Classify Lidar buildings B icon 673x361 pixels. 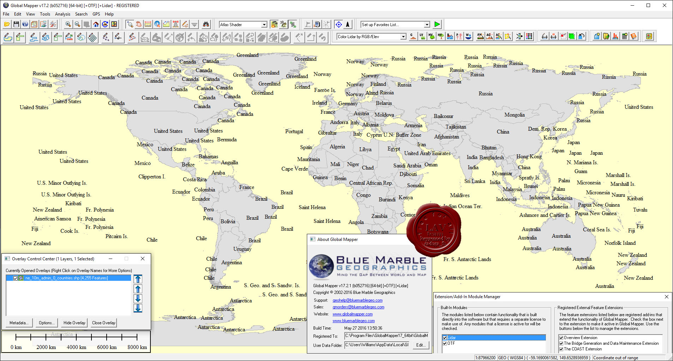pos(449,36)
